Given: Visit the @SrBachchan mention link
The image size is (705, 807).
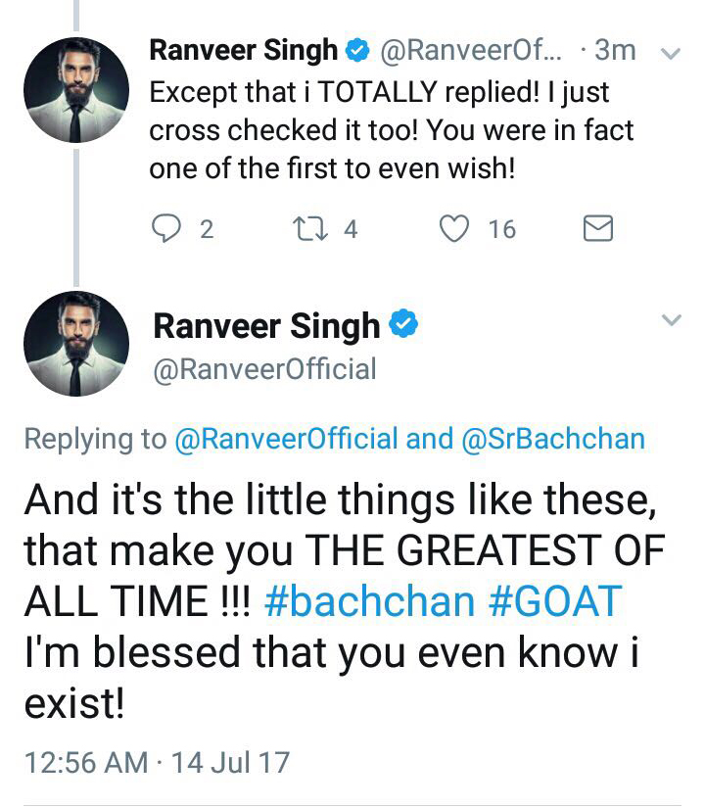Looking at the screenshot, I should click(552, 439).
